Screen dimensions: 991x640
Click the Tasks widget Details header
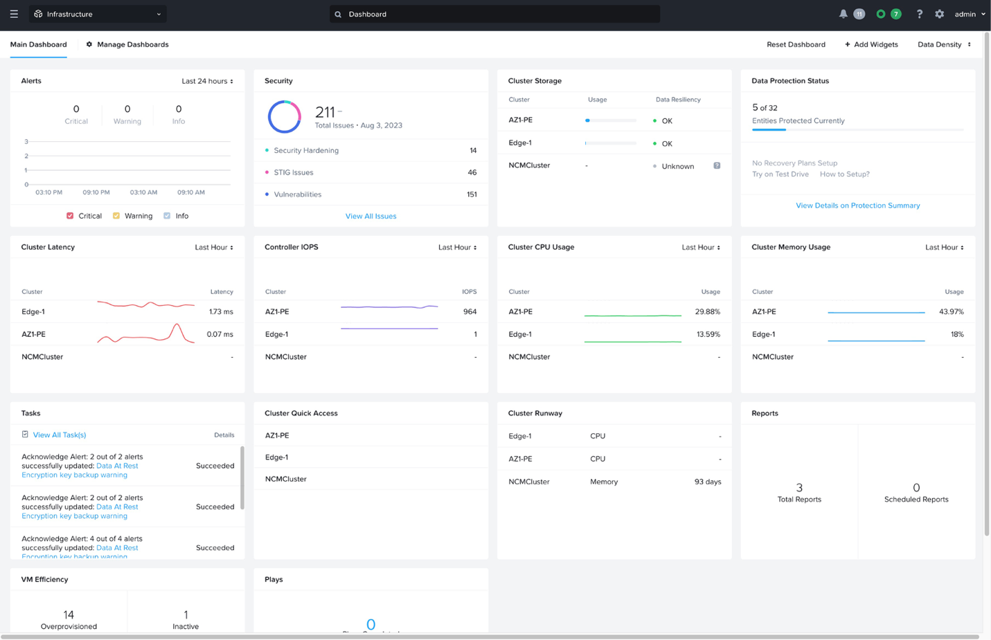click(x=224, y=435)
